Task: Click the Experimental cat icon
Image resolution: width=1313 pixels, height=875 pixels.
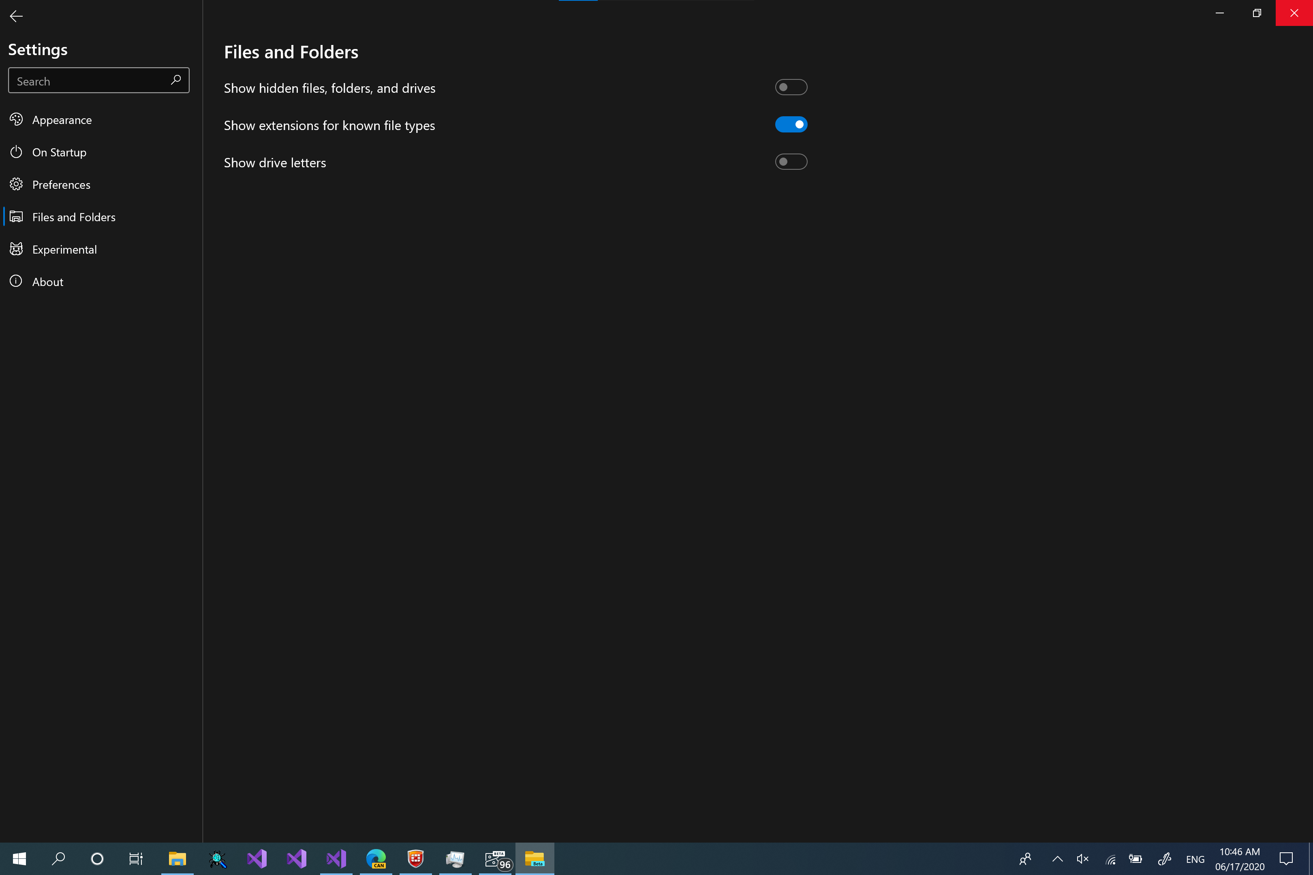Action: [x=16, y=249]
